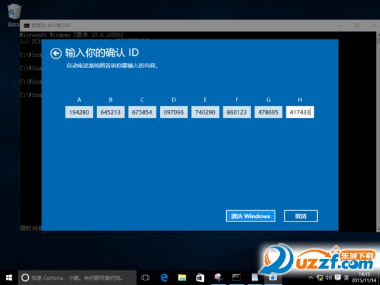The width and height of the screenshot is (380, 285).
Task: Open the Windows Start menu
Action: tap(9, 278)
